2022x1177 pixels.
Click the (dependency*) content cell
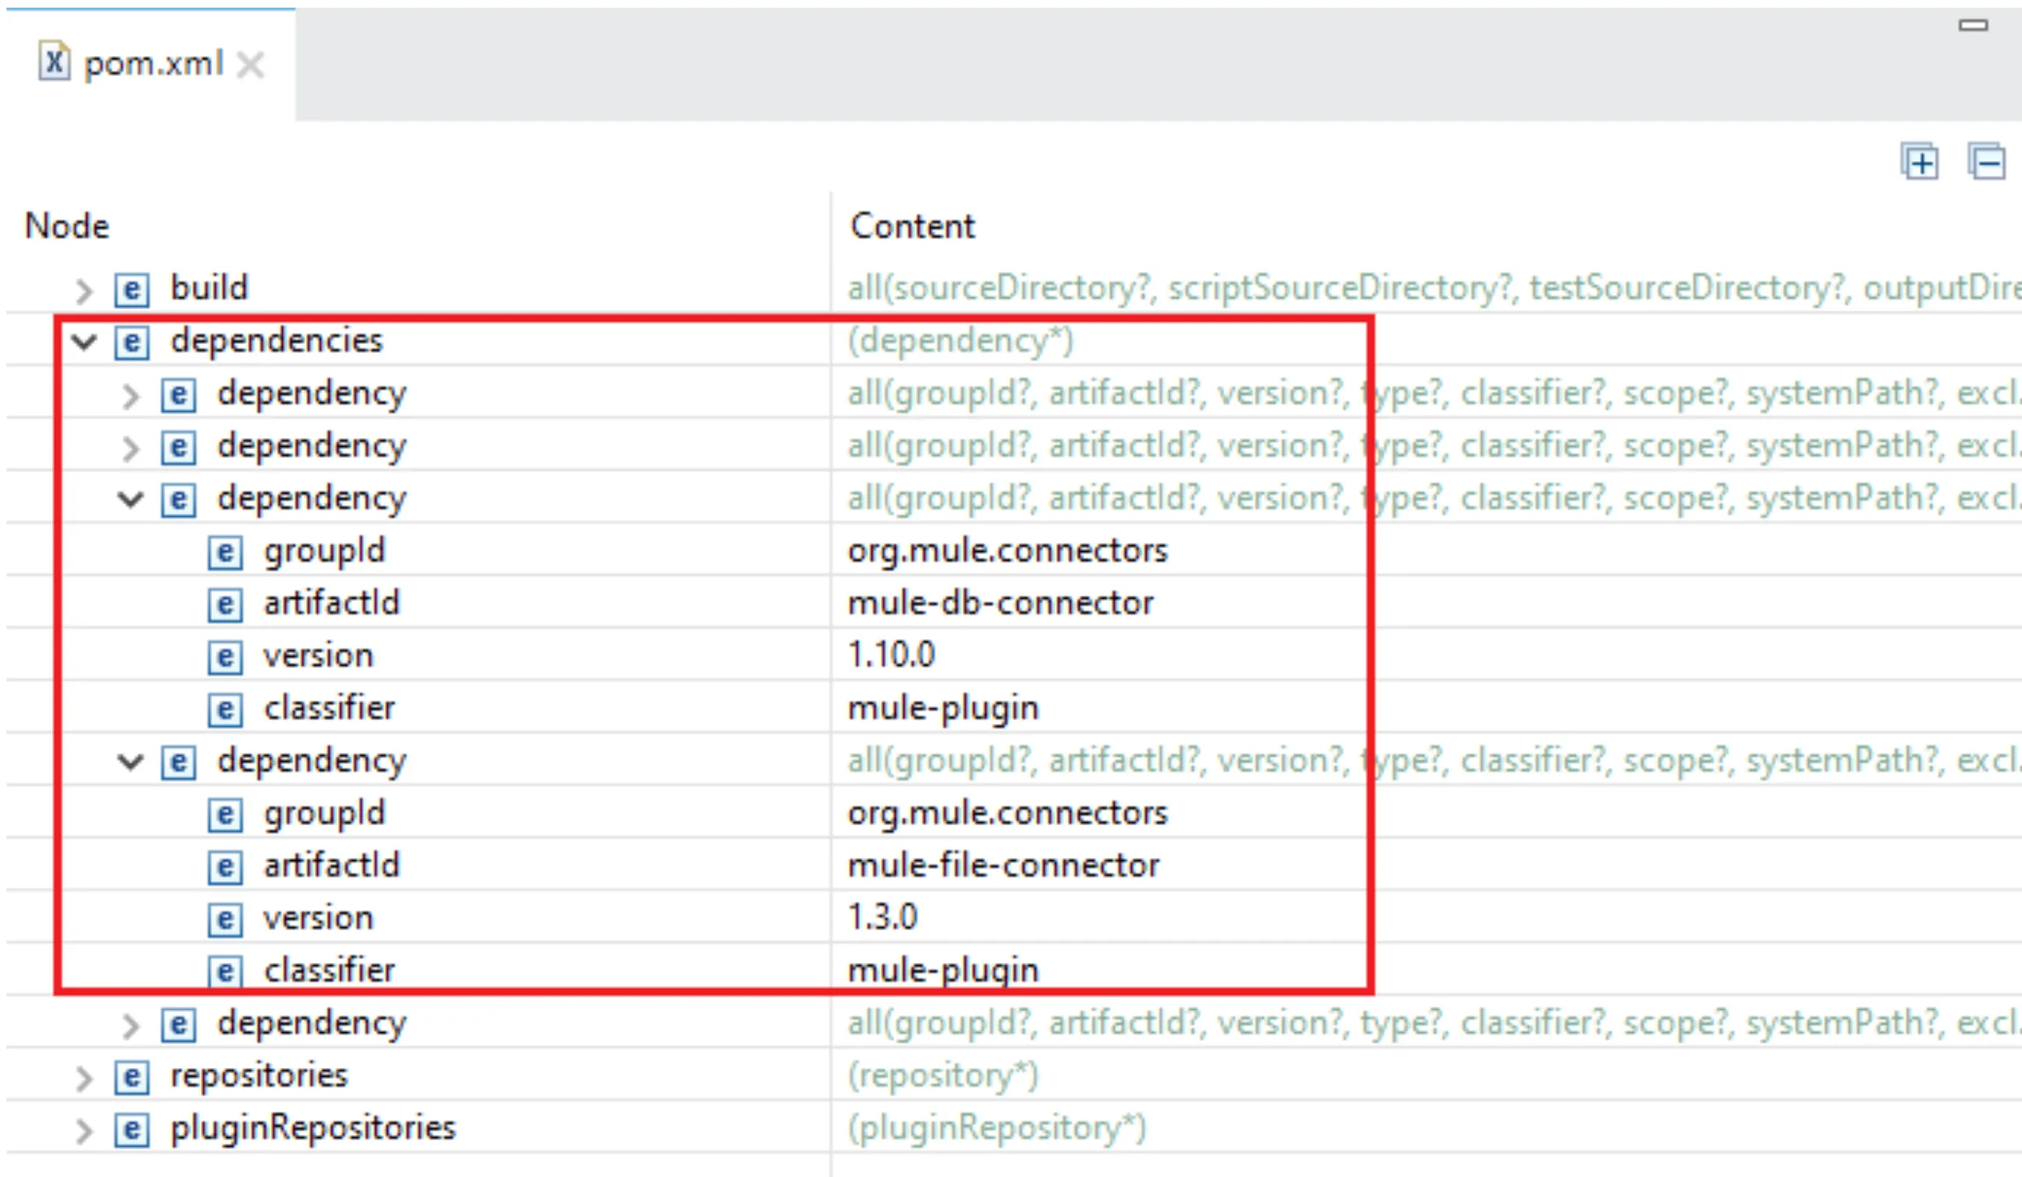click(x=960, y=342)
